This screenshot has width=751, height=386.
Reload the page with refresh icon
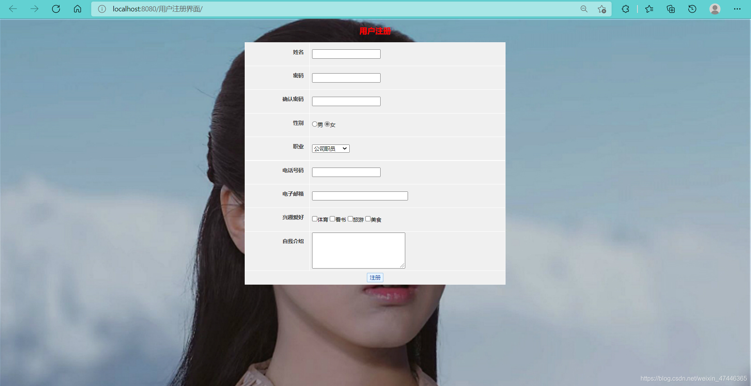pos(56,9)
